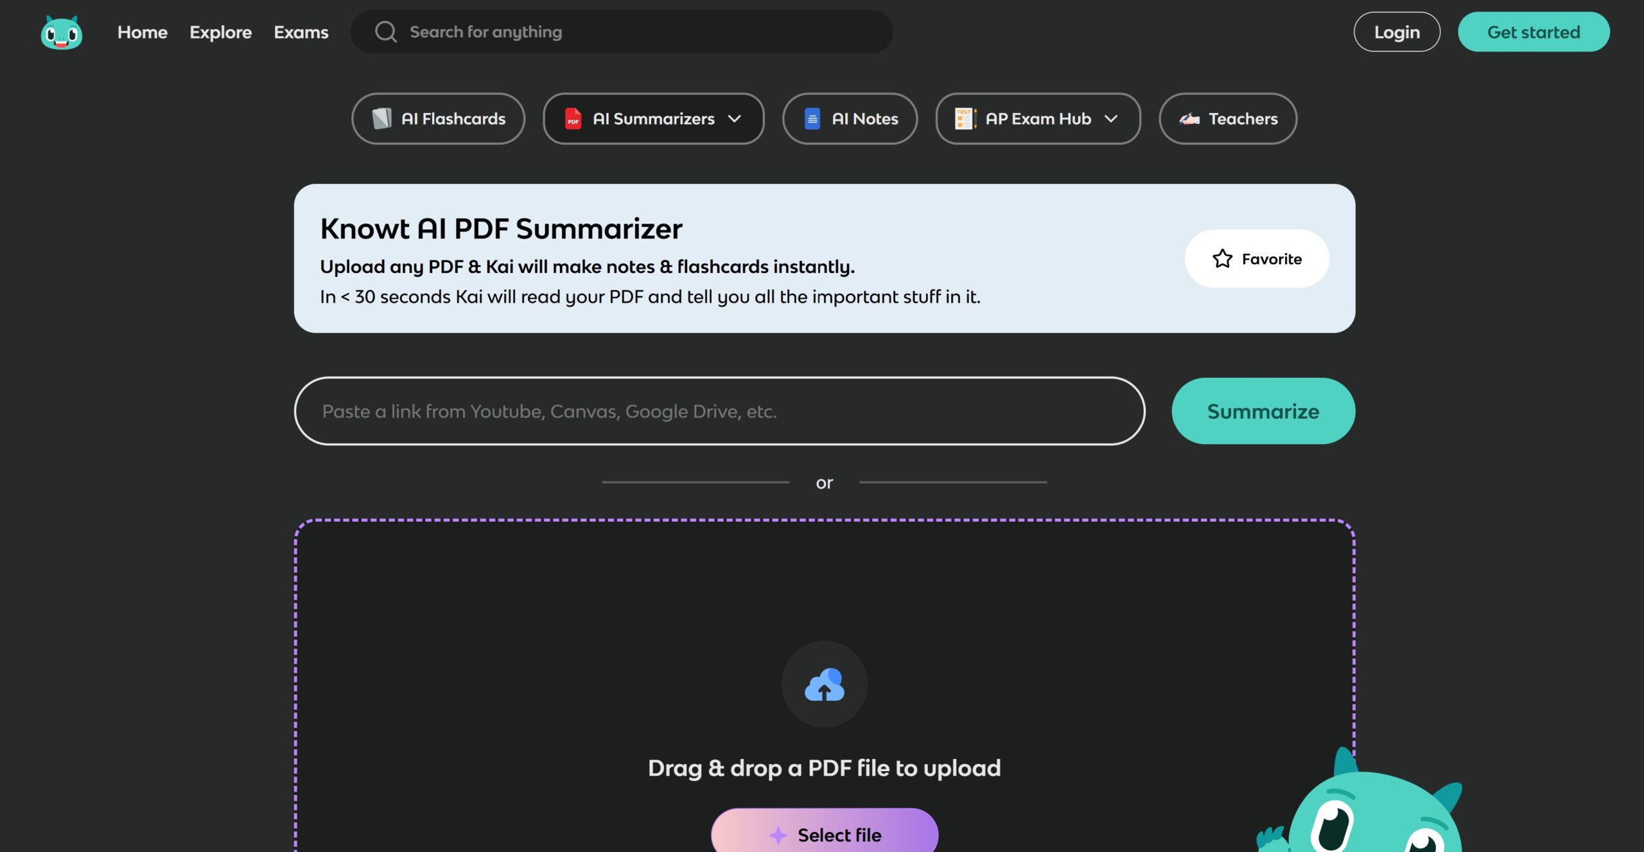Expand the AP Exam Hub dropdown chevron
This screenshot has height=852, width=1644.
point(1111,118)
